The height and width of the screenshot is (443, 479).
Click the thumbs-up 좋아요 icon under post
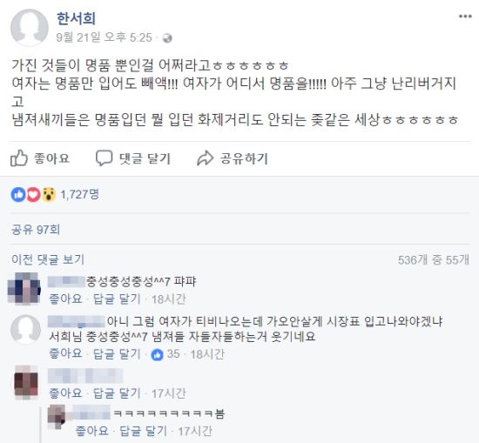click(19, 158)
